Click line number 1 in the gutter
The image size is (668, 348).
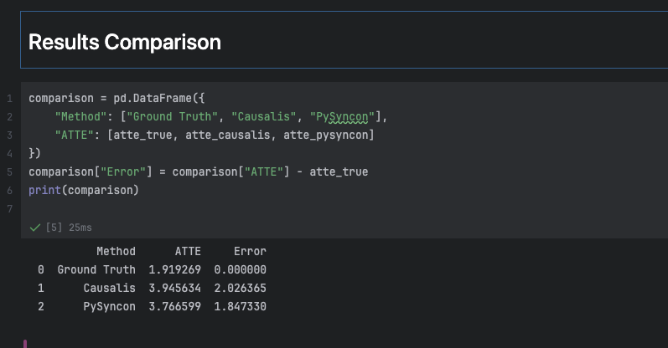click(9, 98)
